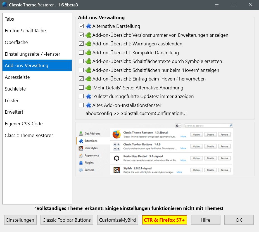Open the Hilfe button
This screenshot has width=259, height=232.
[205, 220]
